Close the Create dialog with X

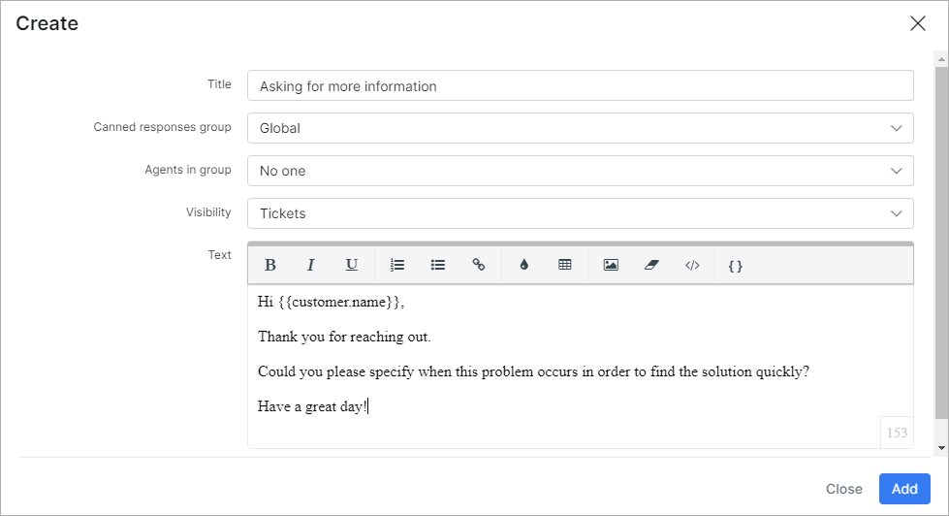[x=918, y=24]
